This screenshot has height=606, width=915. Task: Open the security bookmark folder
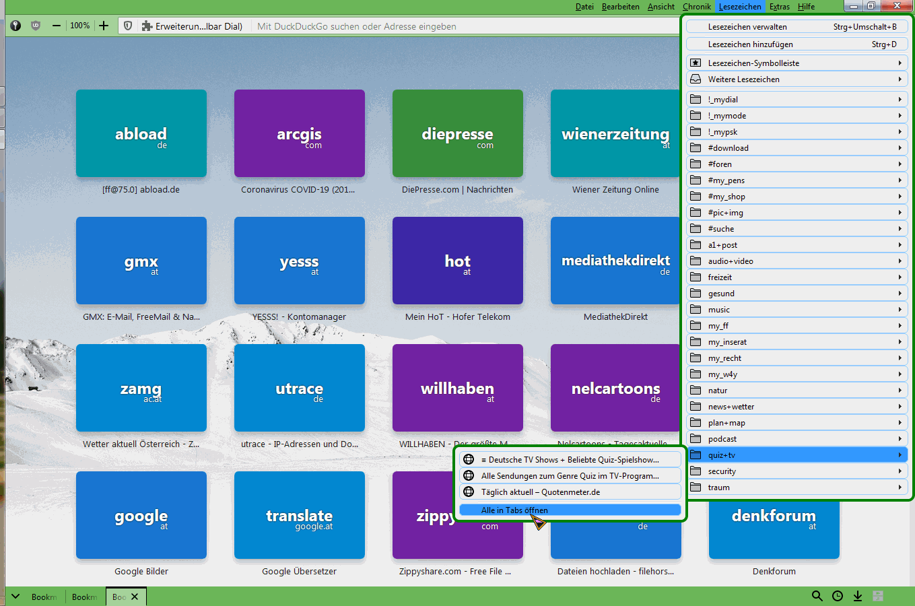click(x=797, y=471)
